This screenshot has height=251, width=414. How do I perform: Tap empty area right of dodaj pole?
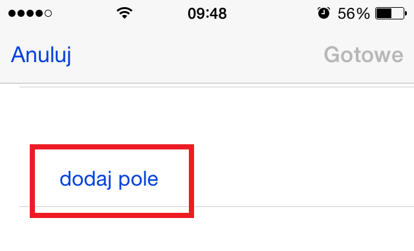coord(303,179)
